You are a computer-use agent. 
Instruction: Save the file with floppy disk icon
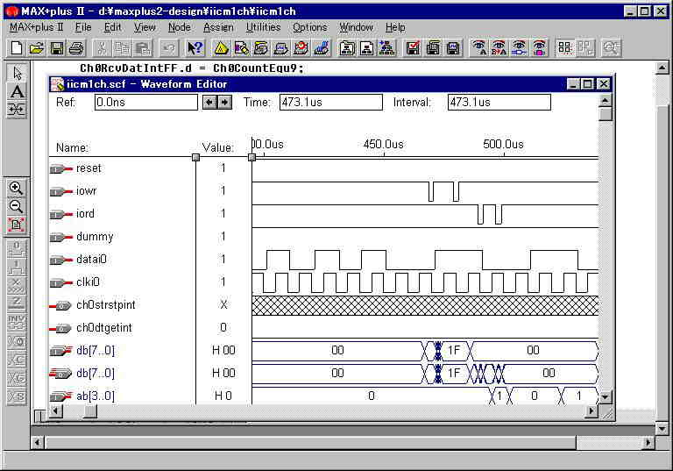(56, 48)
